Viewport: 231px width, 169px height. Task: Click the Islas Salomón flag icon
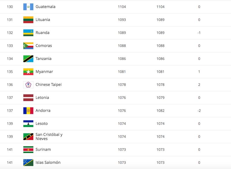pos(28,163)
